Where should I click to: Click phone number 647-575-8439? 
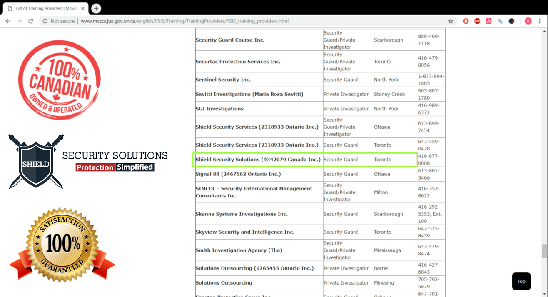pos(428,232)
